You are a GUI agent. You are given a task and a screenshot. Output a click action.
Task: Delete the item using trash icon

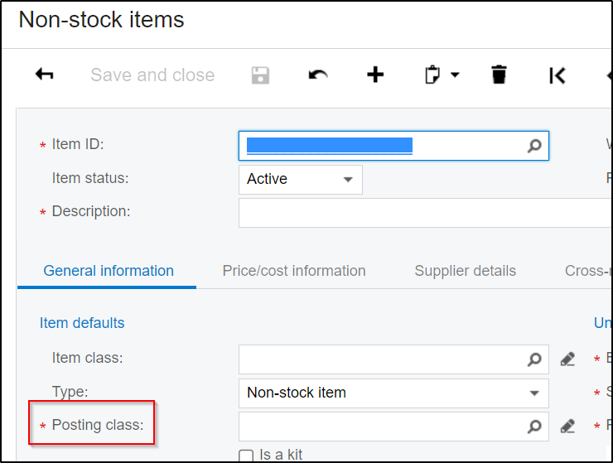point(498,75)
